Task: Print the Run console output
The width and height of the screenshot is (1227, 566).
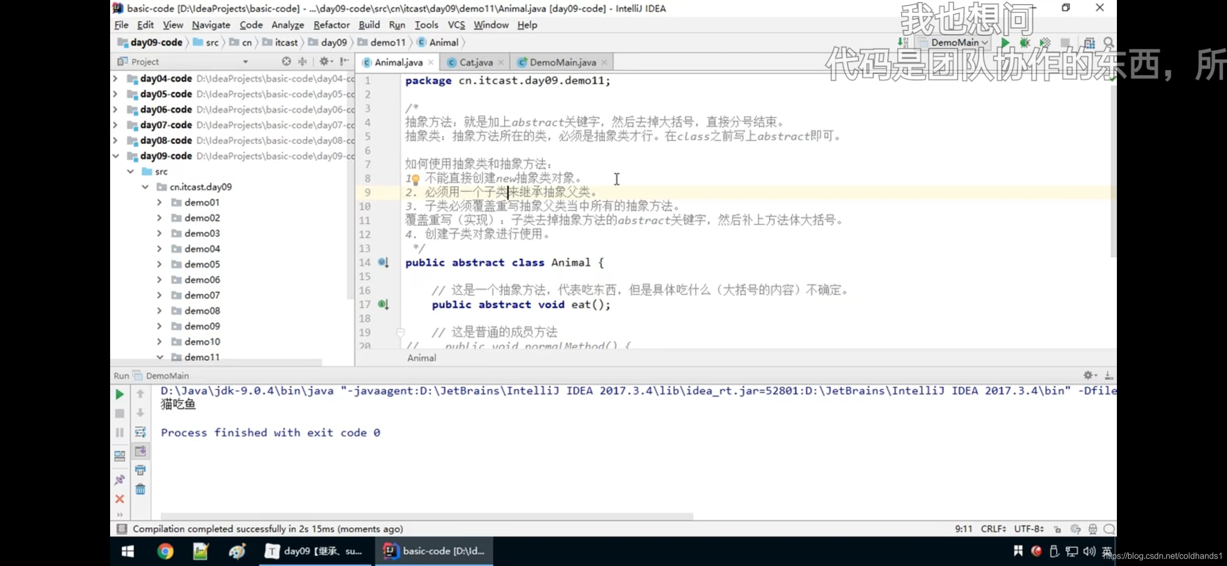Action: tap(140, 470)
